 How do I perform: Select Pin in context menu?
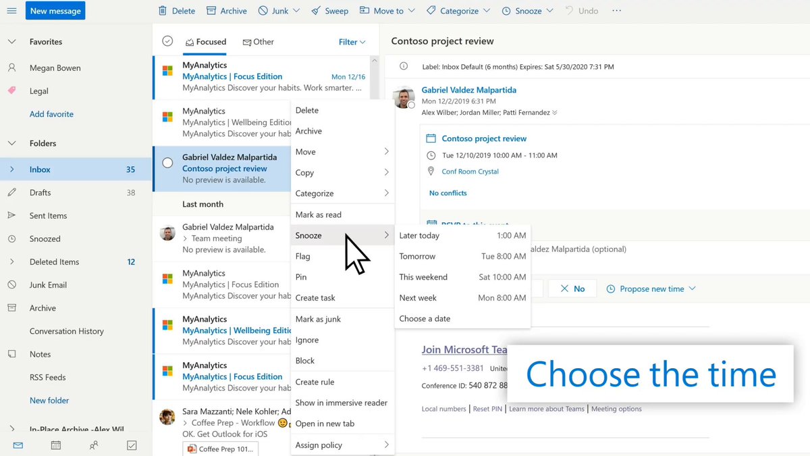[x=342, y=277]
